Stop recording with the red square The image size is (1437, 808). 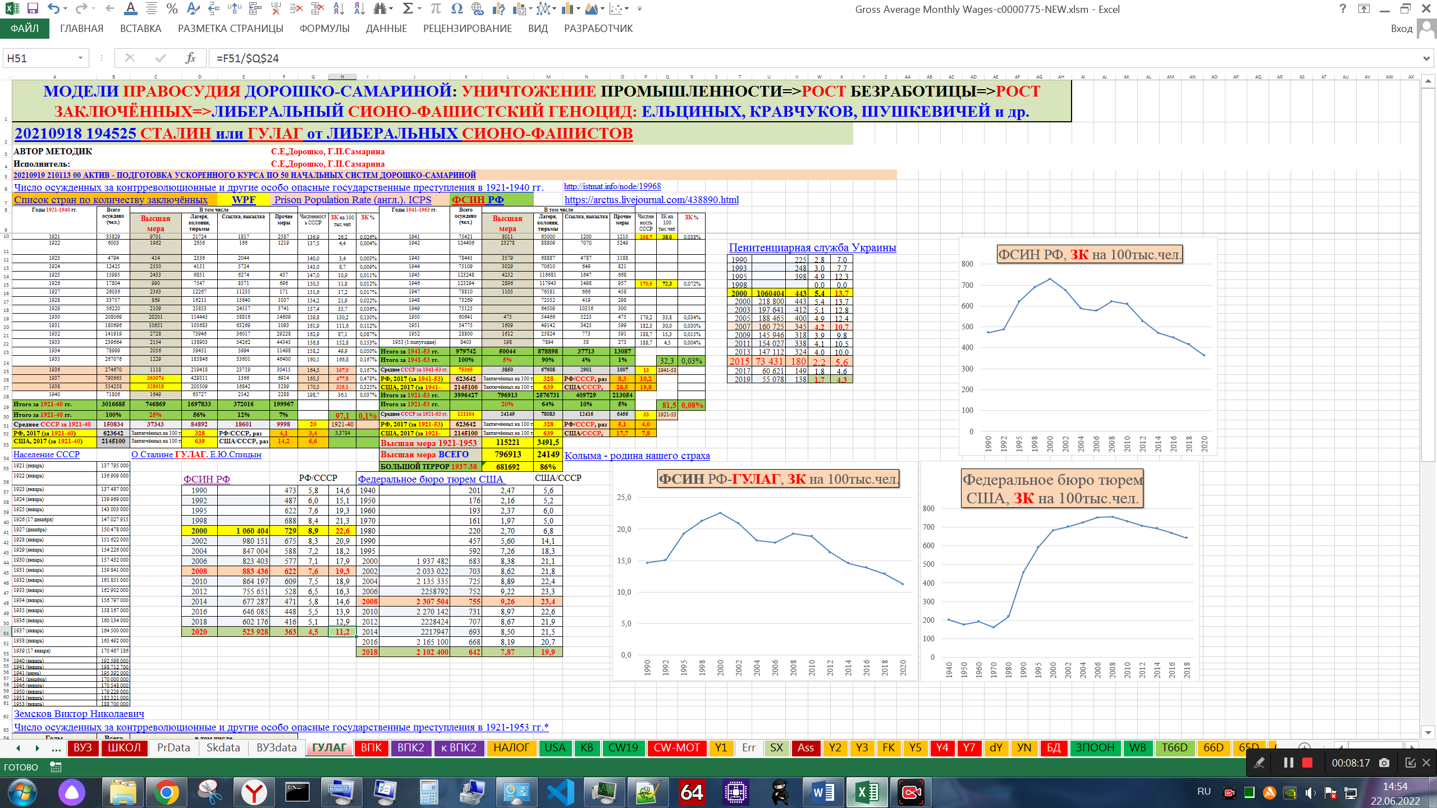pos(1308,763)
